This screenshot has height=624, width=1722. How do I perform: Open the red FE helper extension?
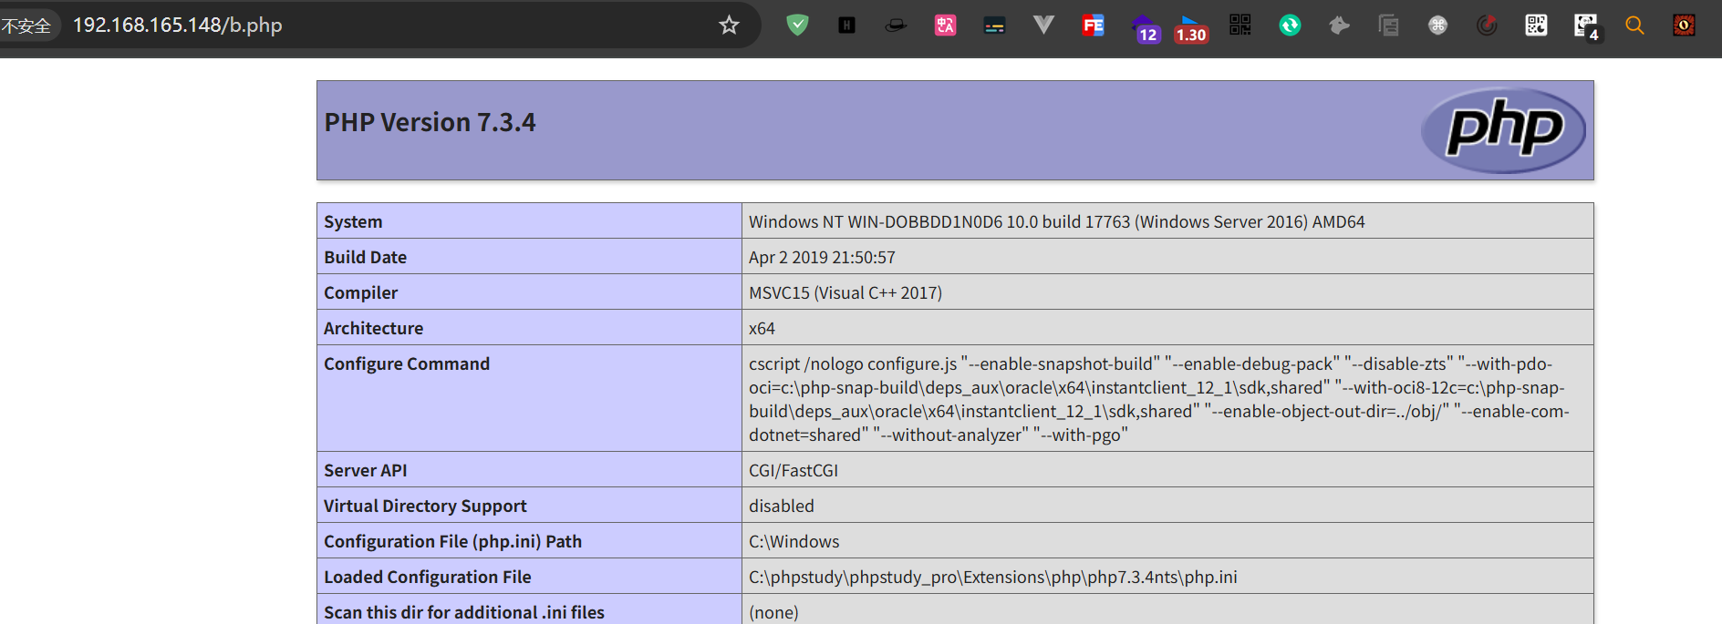tap(1093, 26)
